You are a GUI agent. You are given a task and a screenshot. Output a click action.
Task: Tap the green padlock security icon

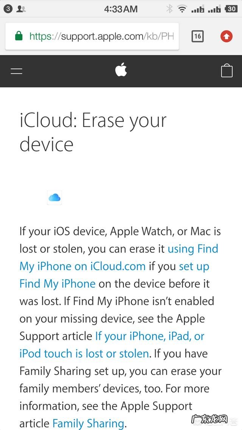tap(19, 36)
